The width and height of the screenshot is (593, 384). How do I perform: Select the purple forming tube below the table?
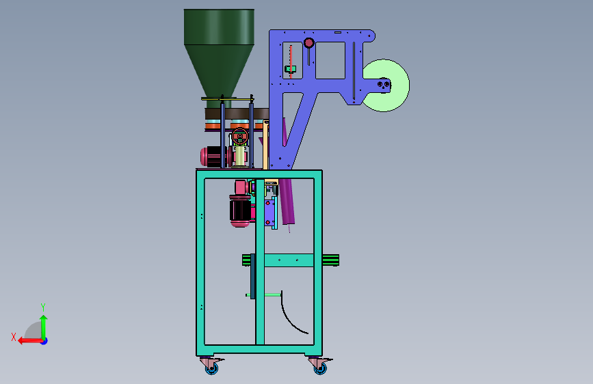287,202
